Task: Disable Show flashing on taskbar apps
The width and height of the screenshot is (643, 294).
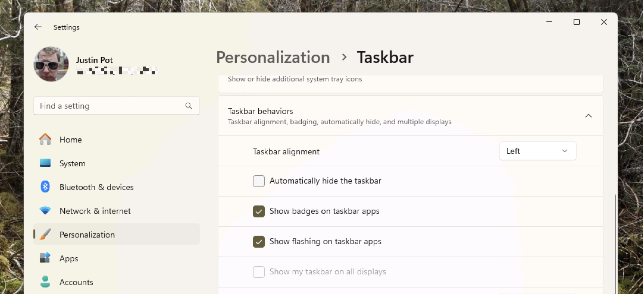Action: [259, 241]
